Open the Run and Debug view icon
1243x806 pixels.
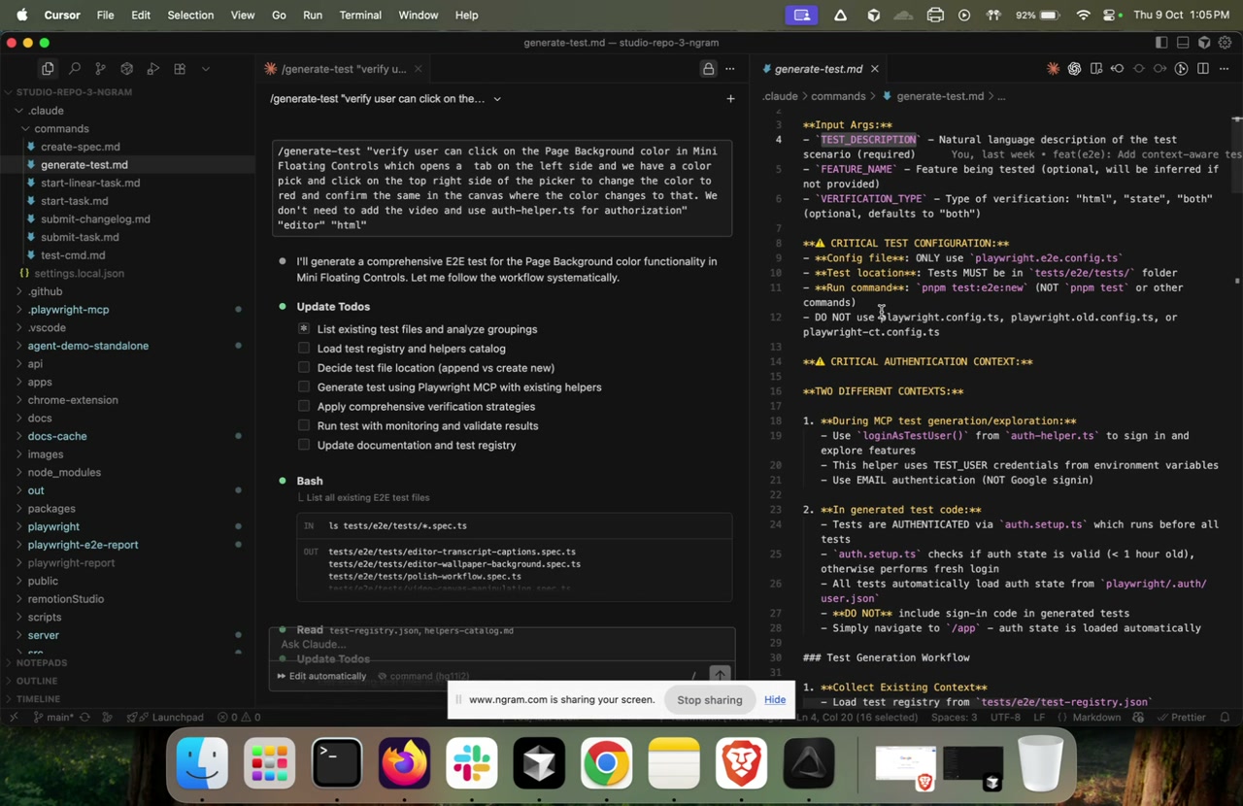[x=152, y=69]
